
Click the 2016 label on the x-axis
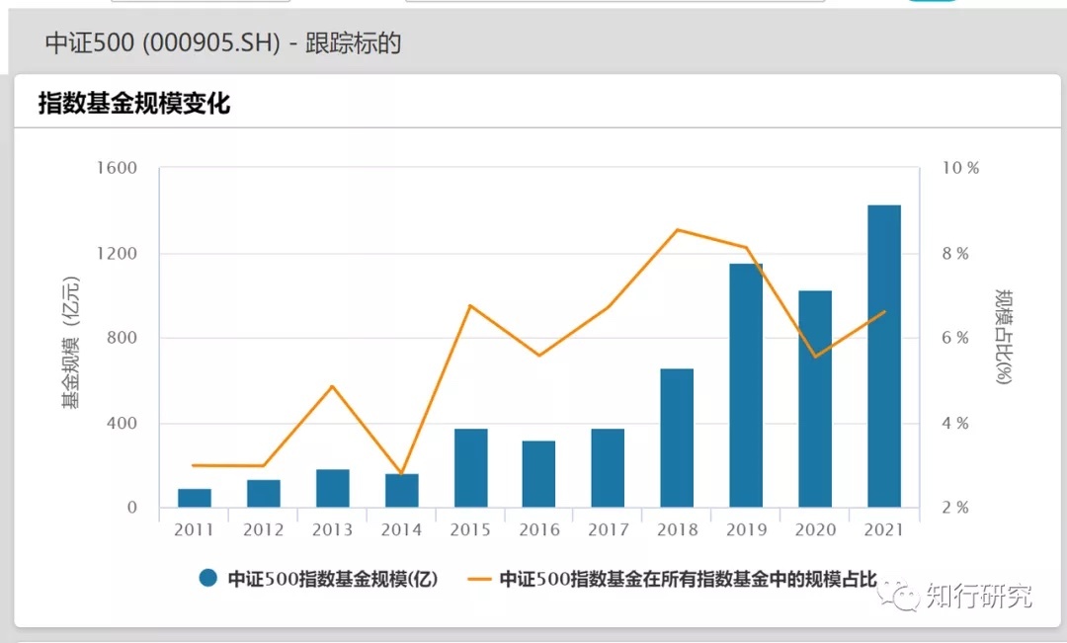(539, 530)
